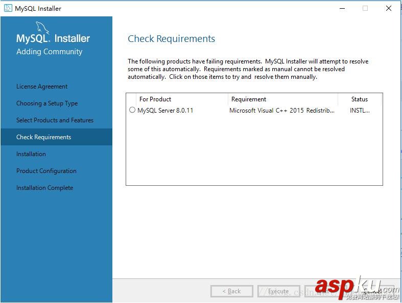Select the Check Requirements step
Screen dimensions: 402x303
tap(56, 137)
